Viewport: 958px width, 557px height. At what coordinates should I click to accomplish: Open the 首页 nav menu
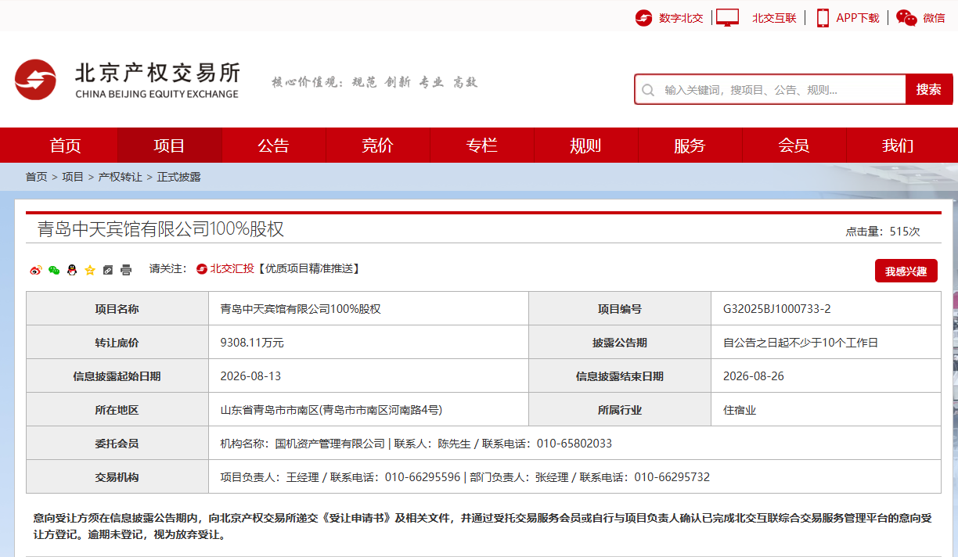click(65, 146)
